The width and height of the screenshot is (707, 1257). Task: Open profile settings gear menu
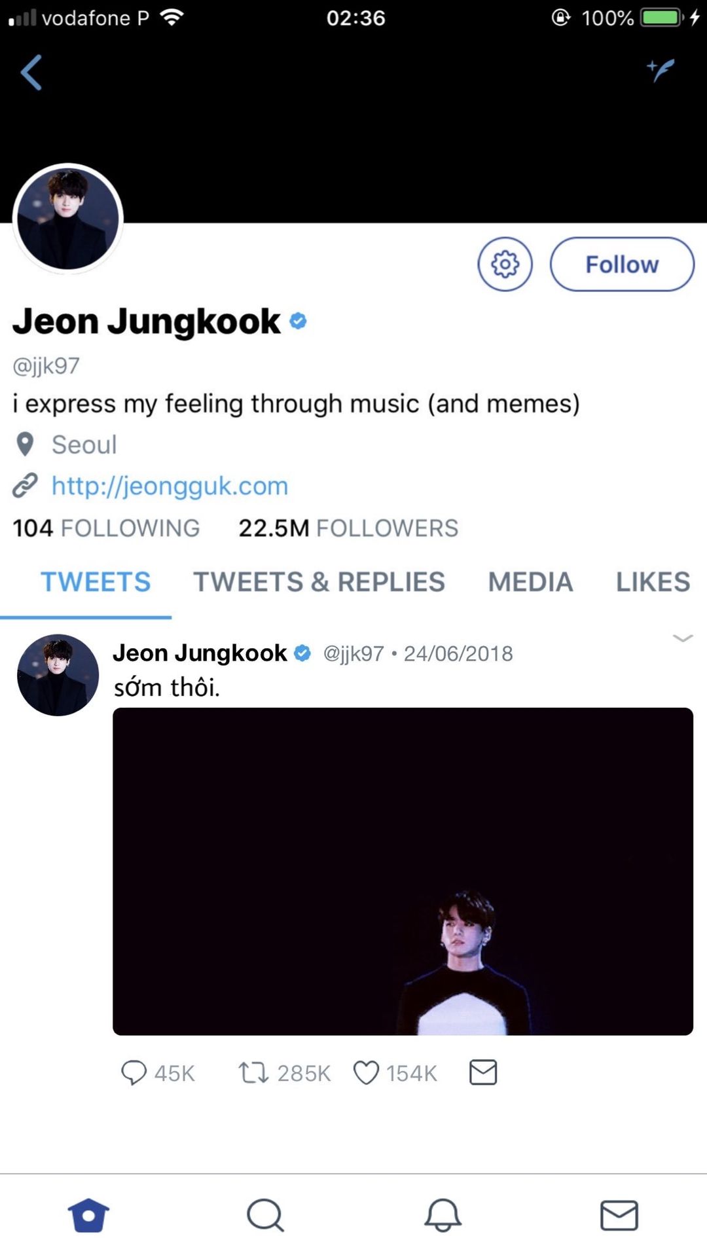505,264
